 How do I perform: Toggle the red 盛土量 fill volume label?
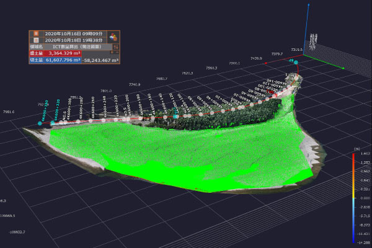tap(37, 53)
